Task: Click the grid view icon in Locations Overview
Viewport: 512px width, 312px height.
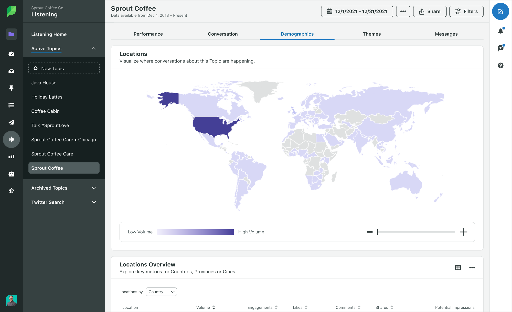Action: coord(458,268)
